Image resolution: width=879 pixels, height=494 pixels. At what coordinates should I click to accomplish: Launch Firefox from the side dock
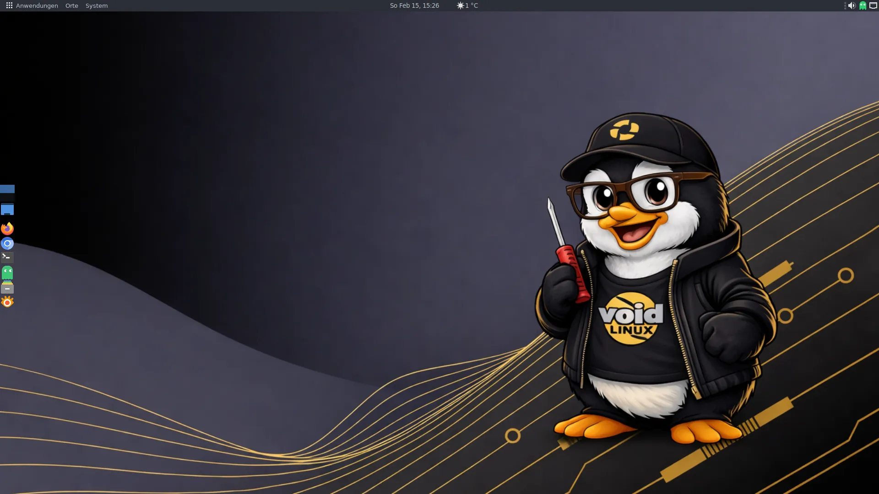(7, 228)
